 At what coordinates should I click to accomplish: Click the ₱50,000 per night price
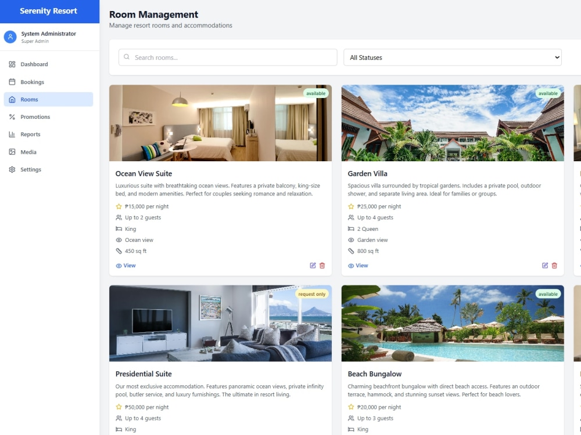147,407
